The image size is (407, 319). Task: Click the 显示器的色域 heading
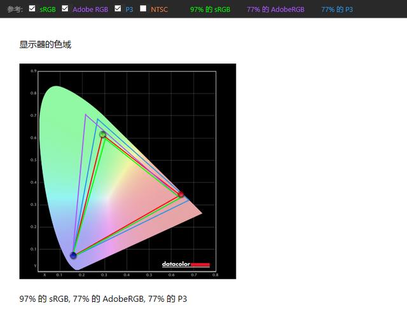pyautogui.click(x=41, y=44)
